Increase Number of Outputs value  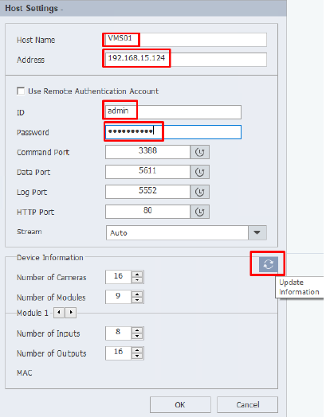[x=137, y=350]
